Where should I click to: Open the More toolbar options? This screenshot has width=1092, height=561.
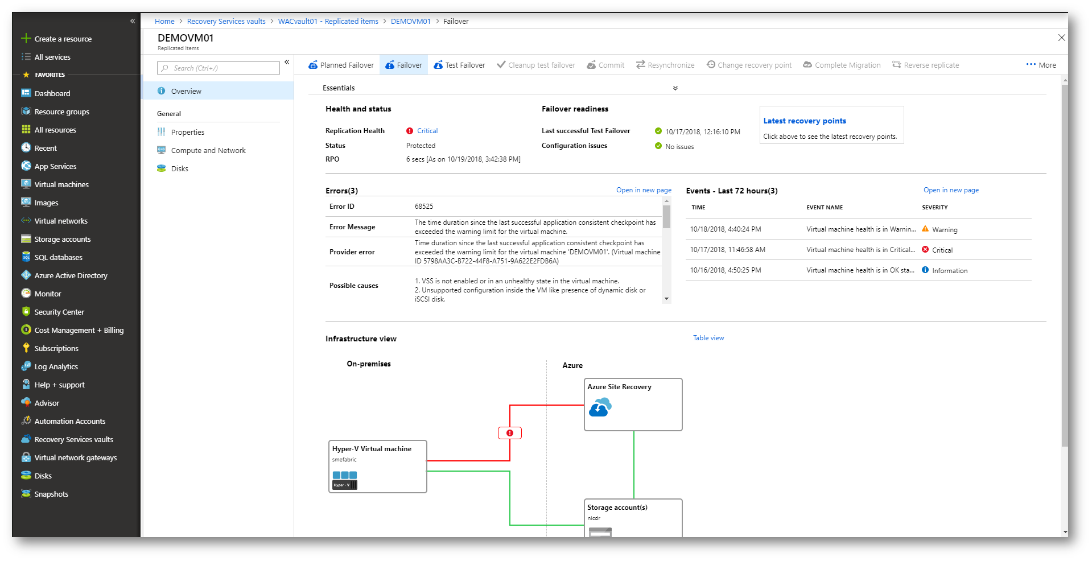[1041, 65]
